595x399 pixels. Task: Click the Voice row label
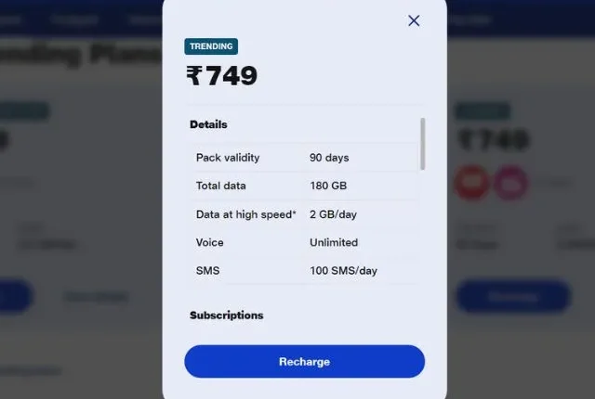209,242
